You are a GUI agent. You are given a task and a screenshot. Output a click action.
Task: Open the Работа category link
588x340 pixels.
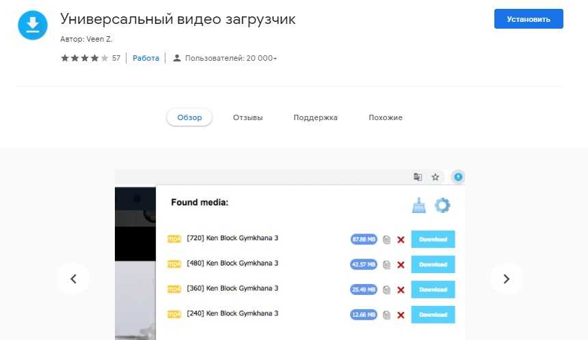(x=146, y=58)
